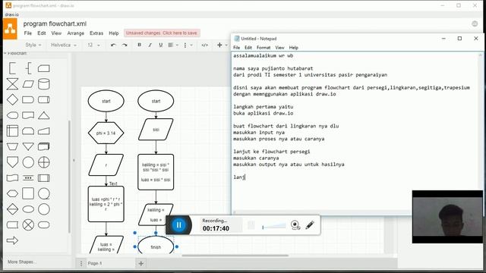Click More Shapes link
Screen dimensions: 486x273
(x=22, y=262)
